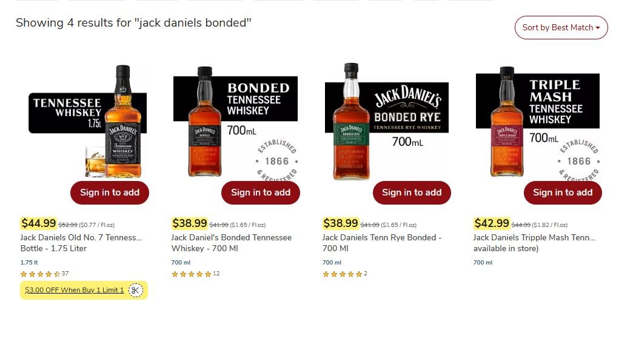The height and width of the screenshot is (342, 636).
Task: View star ratings with 37 reviews
Action: click(x=44, y=274)
